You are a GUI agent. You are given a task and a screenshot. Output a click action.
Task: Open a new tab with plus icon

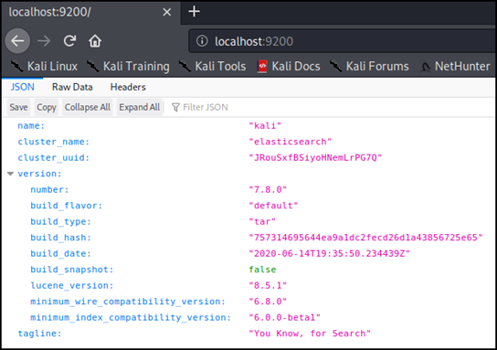pyautogui.click(x=194, y=12)
